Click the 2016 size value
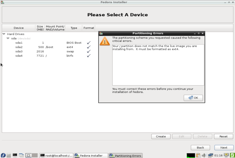 tap(40, 51)
